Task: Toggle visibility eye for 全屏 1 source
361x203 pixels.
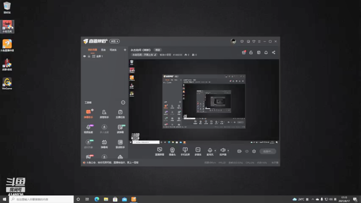Action: click(84, 56)
